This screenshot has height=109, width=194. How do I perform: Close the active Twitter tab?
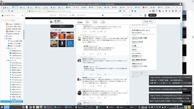pyautogui.click(x=17, y=7)
